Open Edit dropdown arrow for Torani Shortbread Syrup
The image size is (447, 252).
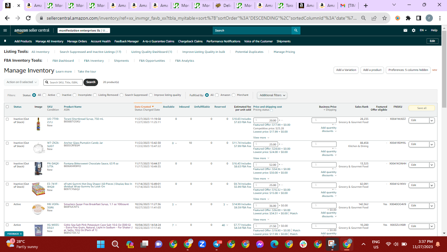pos(432,120)
